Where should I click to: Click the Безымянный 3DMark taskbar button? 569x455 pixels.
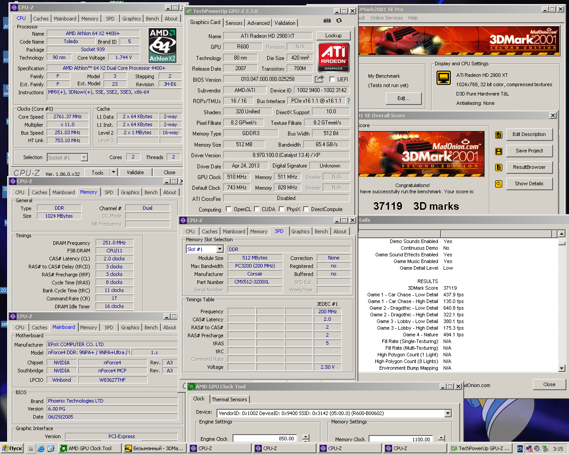[x=154, y=448]
